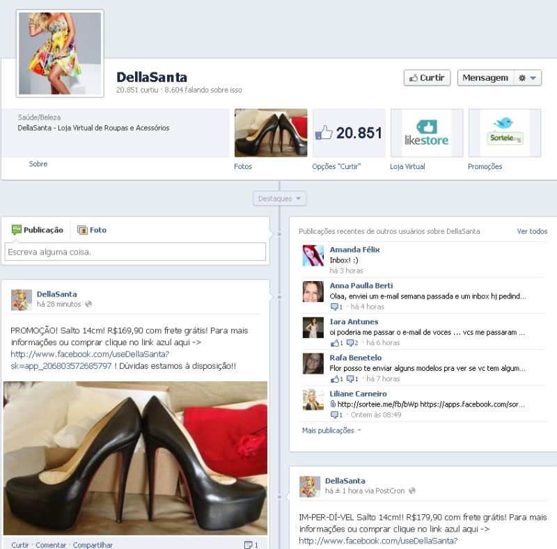Image resolution: width=557 pixels, height=549 pixels.
Task: Click Anna Paulla Berti's avatar
Action: pyautogui.click(x=313, y=292)
